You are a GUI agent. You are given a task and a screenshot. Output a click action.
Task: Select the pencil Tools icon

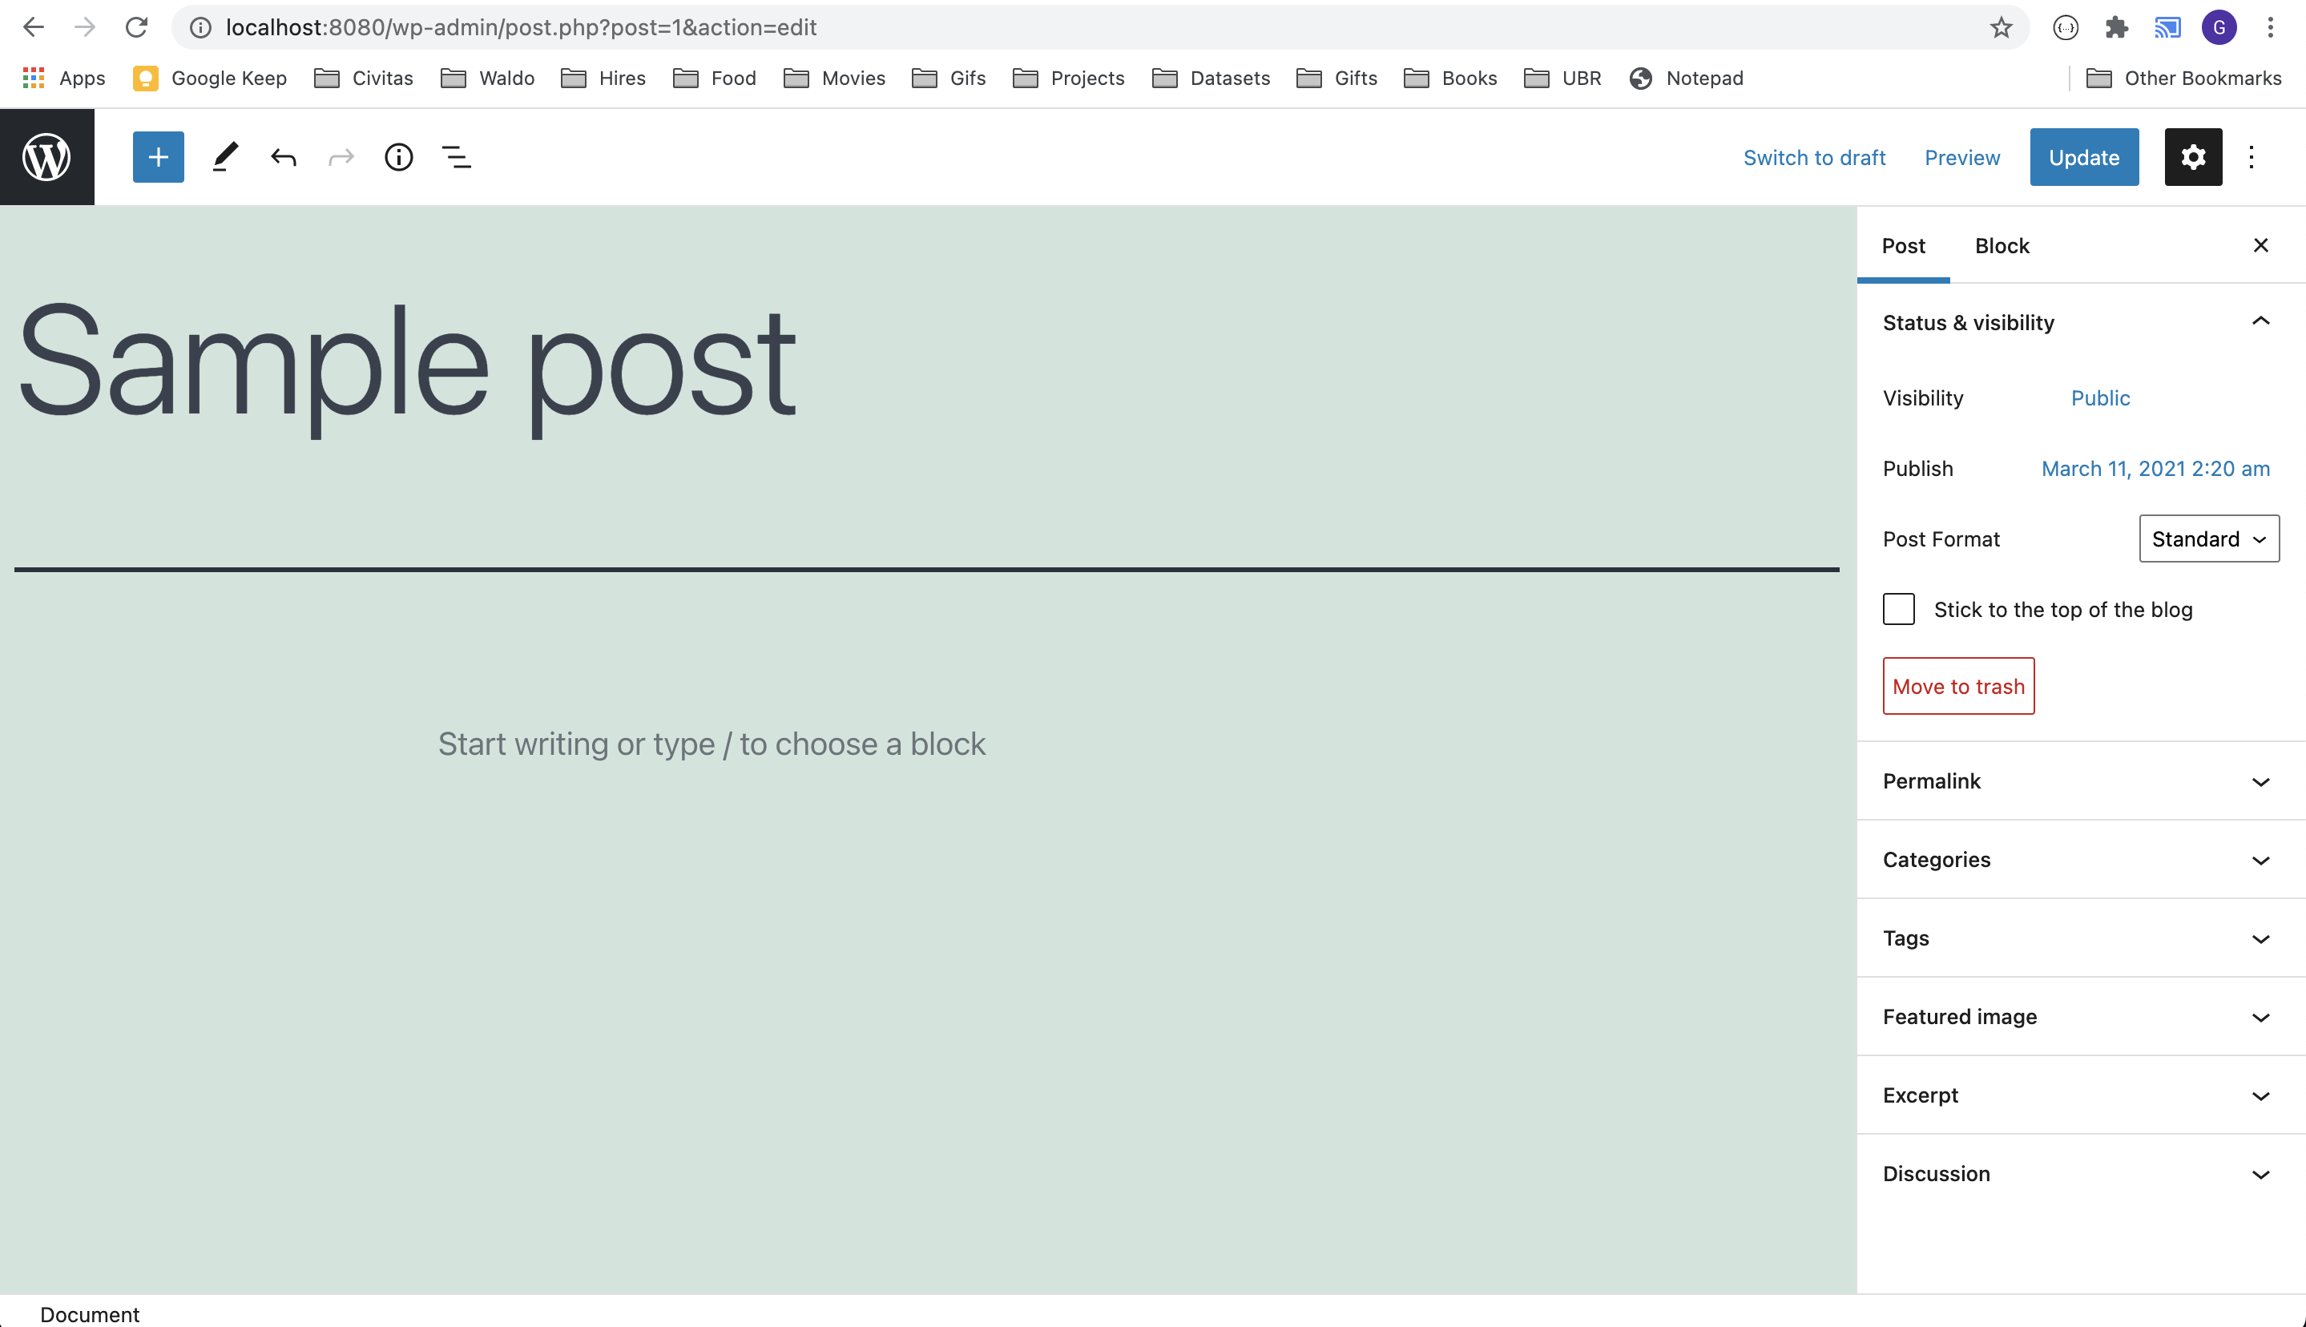pyautogui.click(x=224, y=157)
